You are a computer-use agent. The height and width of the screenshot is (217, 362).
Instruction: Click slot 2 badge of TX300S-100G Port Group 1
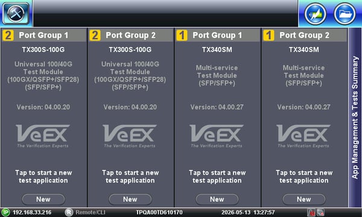click(x=8, y=36)
